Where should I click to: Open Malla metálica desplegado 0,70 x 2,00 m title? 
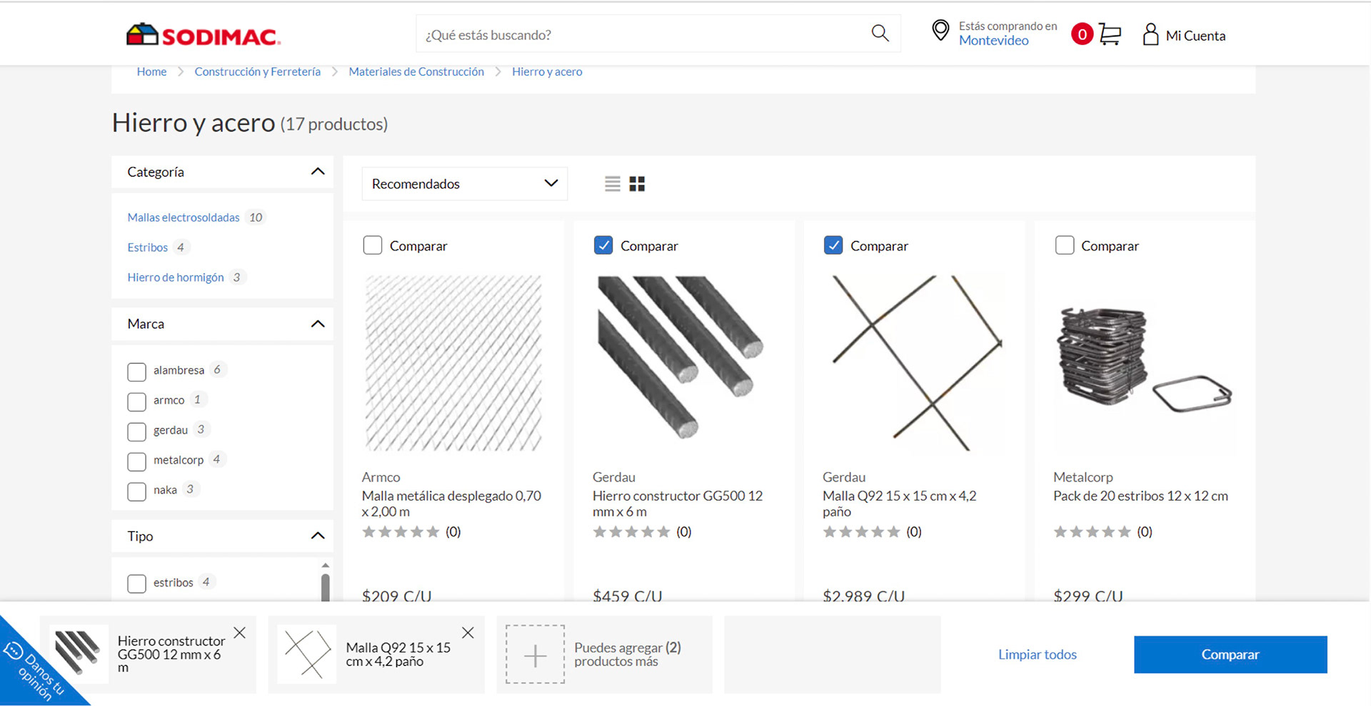(451, 503)
